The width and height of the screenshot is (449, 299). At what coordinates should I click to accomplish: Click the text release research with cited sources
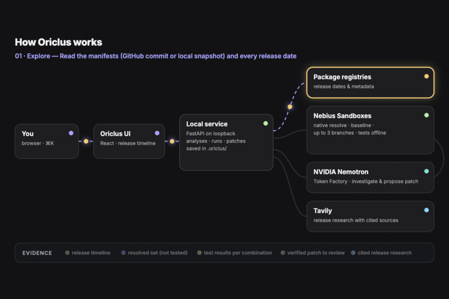pos(355,220)
